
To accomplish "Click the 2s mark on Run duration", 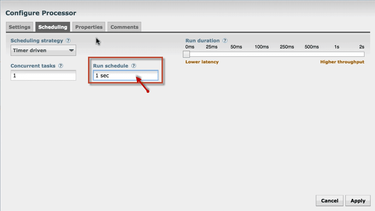I will [362, 47].
